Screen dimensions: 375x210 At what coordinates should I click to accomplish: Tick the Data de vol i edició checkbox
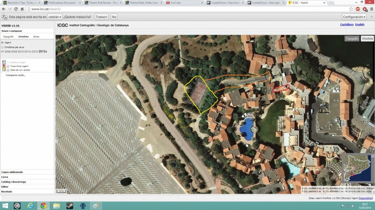(8, 70)
